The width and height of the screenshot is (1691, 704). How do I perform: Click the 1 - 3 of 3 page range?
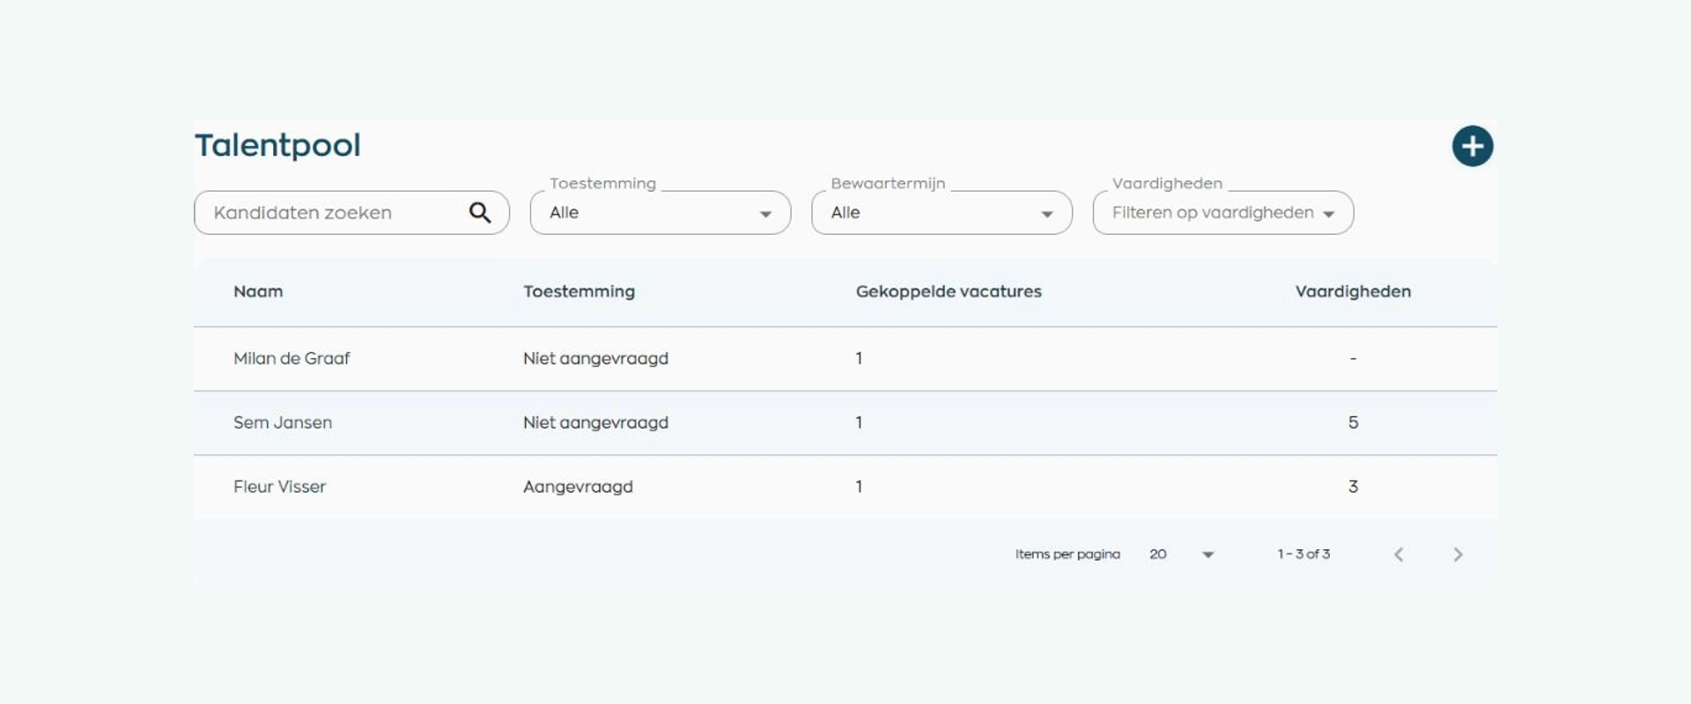pos(1303,554)
